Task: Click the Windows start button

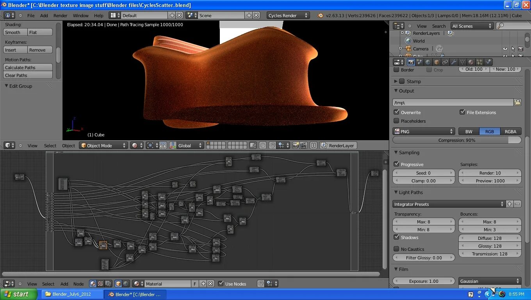Action: pos(18,294)
